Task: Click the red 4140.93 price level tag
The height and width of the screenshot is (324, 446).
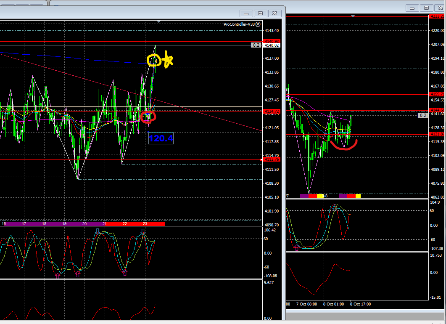Action: (272, 41)
